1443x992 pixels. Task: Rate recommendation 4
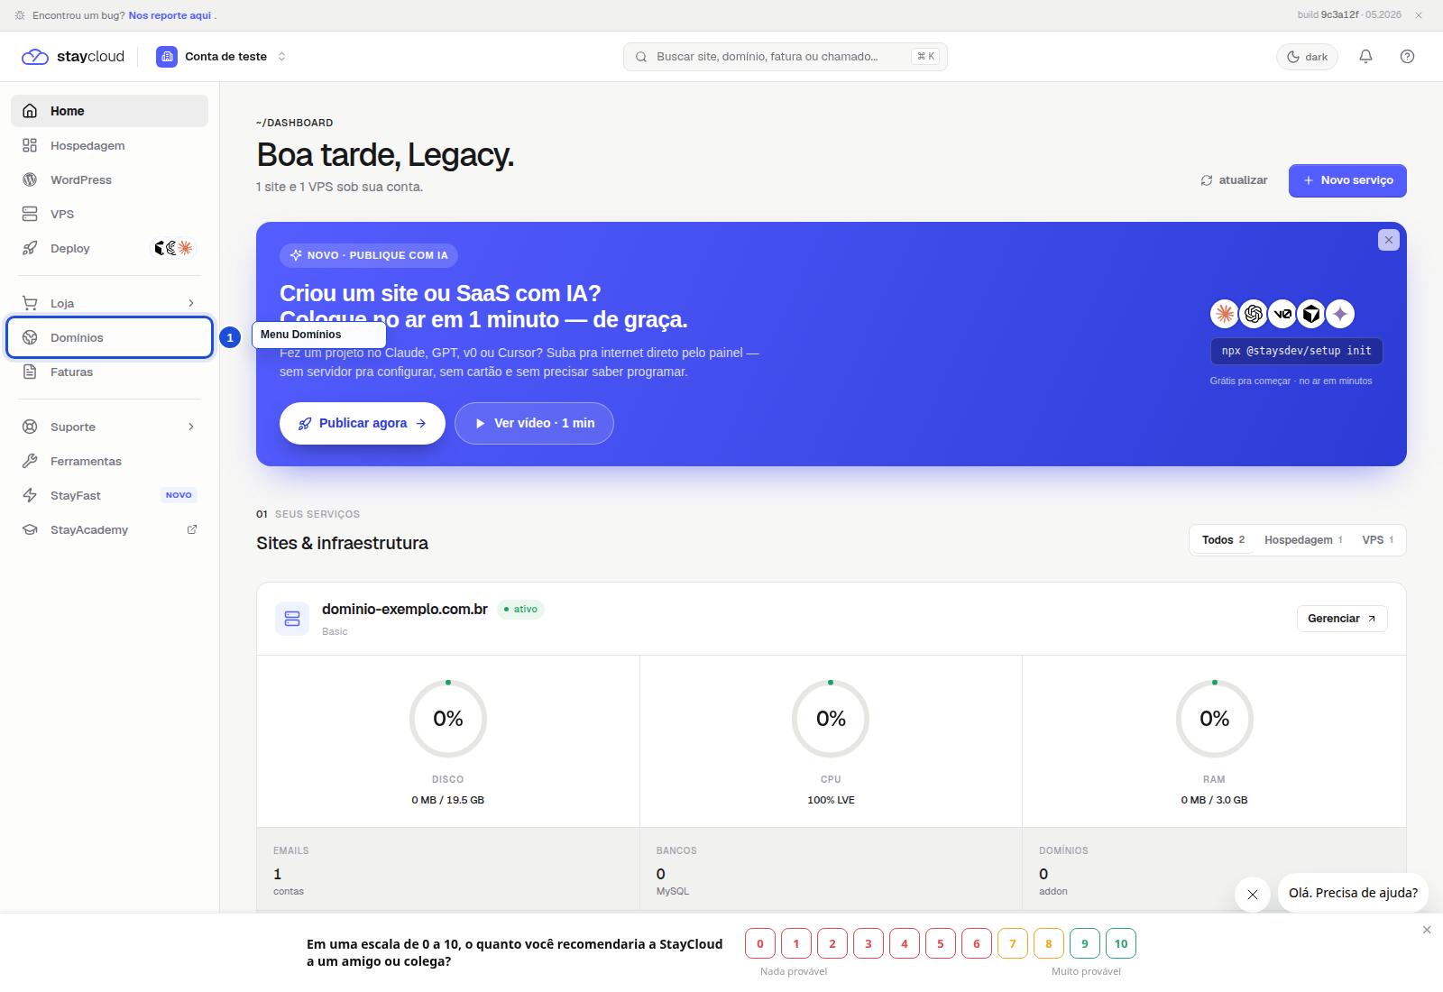(x=905, y=944)
